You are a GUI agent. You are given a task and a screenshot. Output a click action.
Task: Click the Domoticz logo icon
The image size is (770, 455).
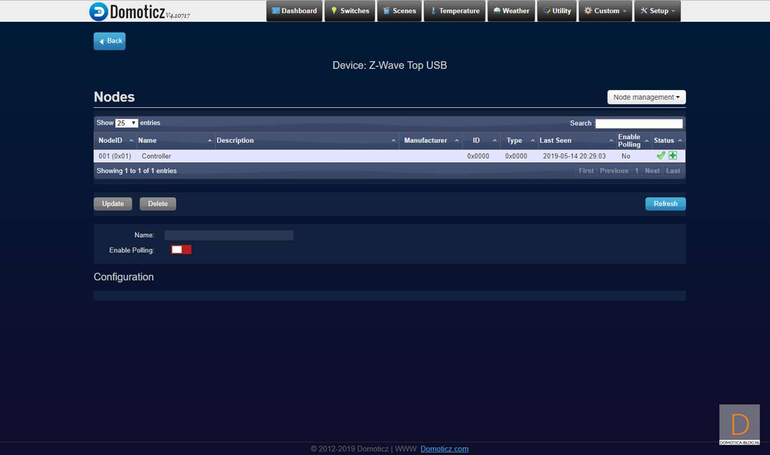click(x=99, y=11)
